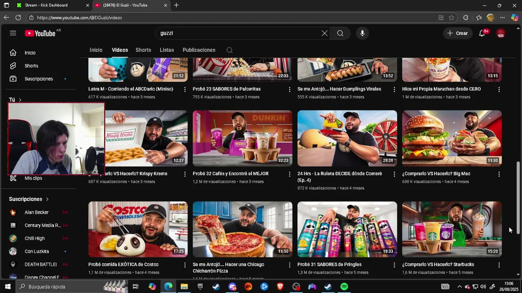Screen dimensions: 522x293
Task: Start voice search with microphone icon
Action: coord(362,33)
